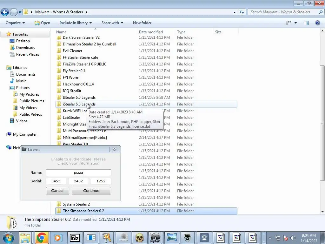The height and width of the screenshot is (244, 325).
Task: Select Dimension Stealer 2 by Gumball folder
Action: 89,44
